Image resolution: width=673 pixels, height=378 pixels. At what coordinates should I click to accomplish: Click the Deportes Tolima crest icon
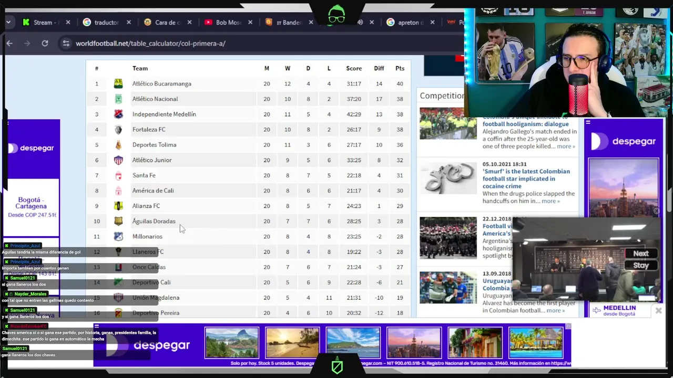(118, 145)
